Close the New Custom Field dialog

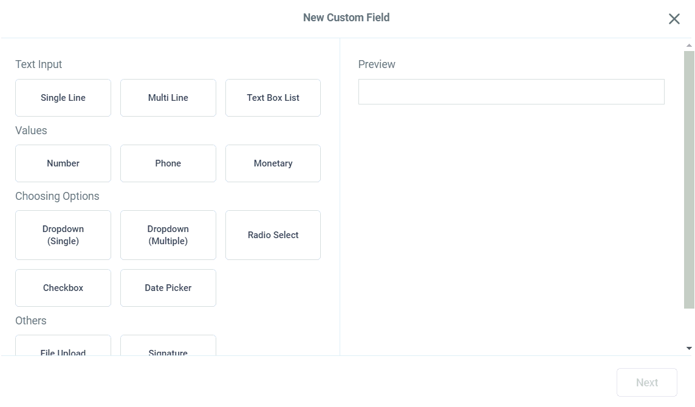click(x=674, y=18)
